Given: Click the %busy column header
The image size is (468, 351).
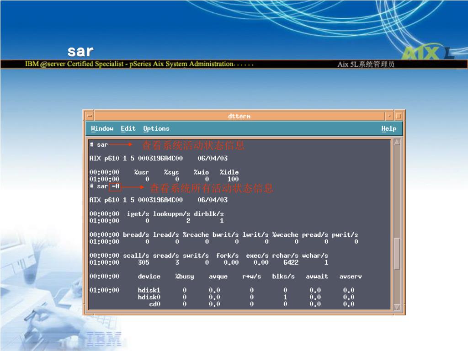Looking at the screenshot, I should pyautogui.click(x=185, y=277).
